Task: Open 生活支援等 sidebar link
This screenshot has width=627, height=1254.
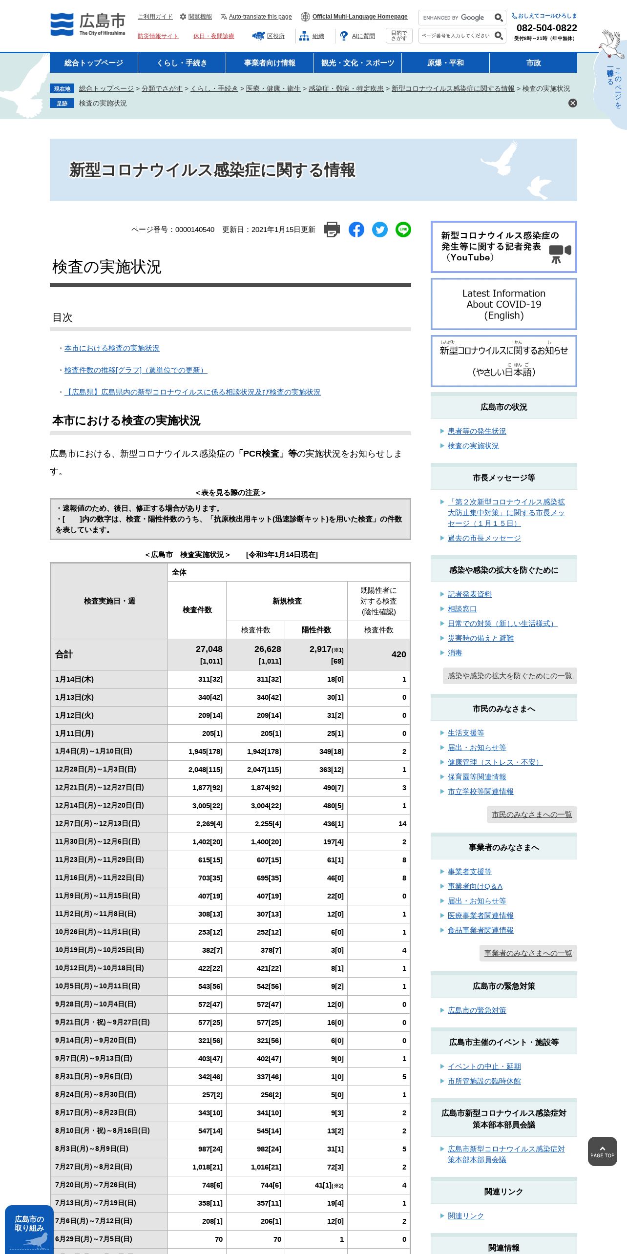Action: (x=466, y=733)
